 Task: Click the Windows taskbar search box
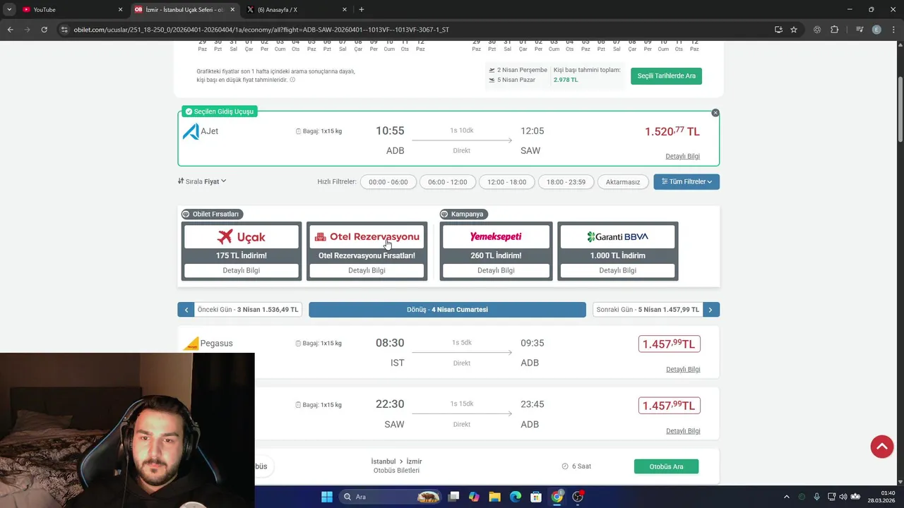tap(390, 497)
